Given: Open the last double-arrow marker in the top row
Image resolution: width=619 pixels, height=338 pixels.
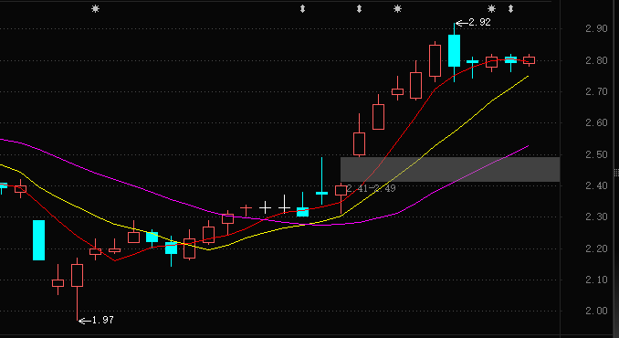Looking at the screenshot, I should point(511,9).
